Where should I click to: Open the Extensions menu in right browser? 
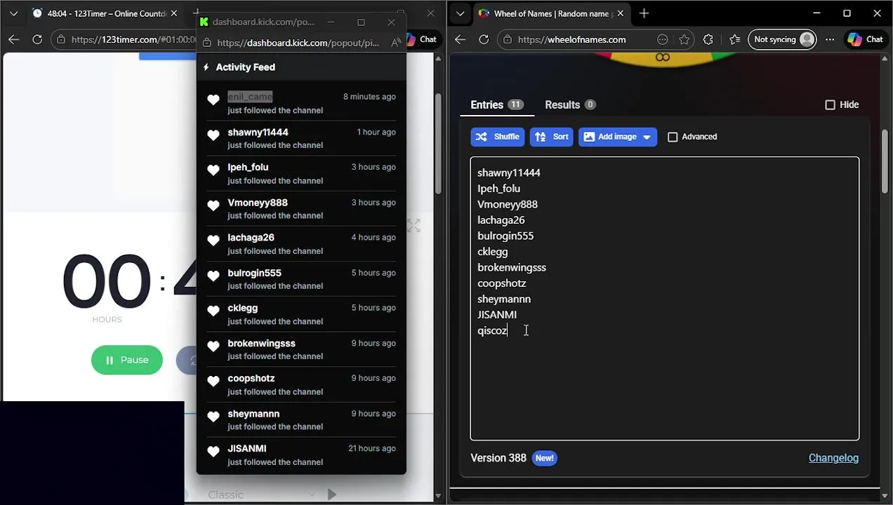pyautogui.click(x=708, y=39)
